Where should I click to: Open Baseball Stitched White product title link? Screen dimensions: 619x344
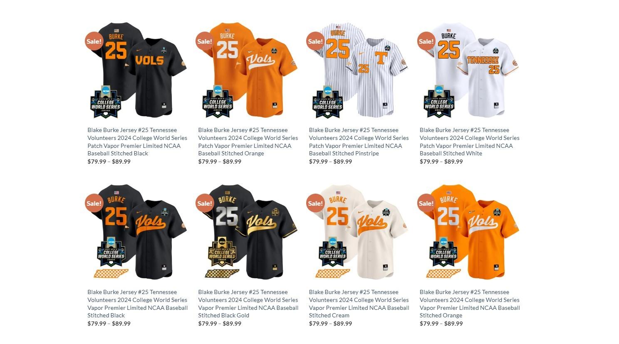point(470,142)
